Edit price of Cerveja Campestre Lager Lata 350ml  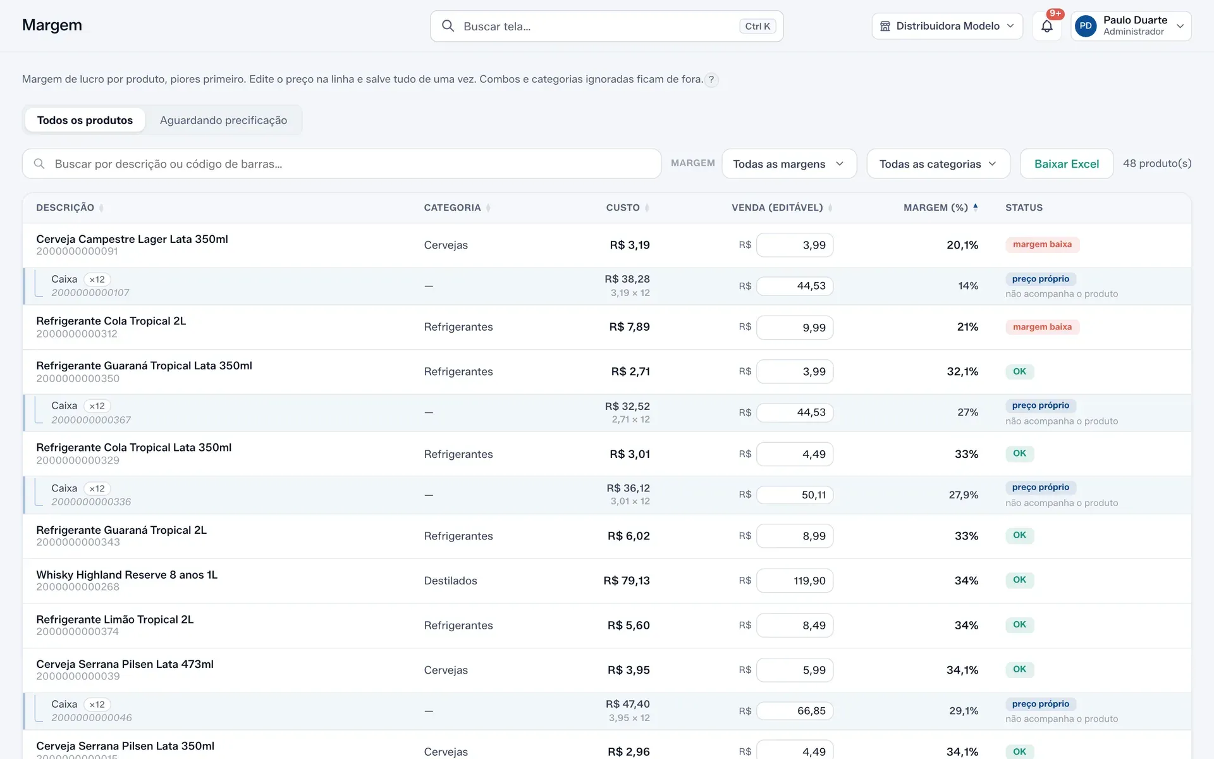(795, 245)
